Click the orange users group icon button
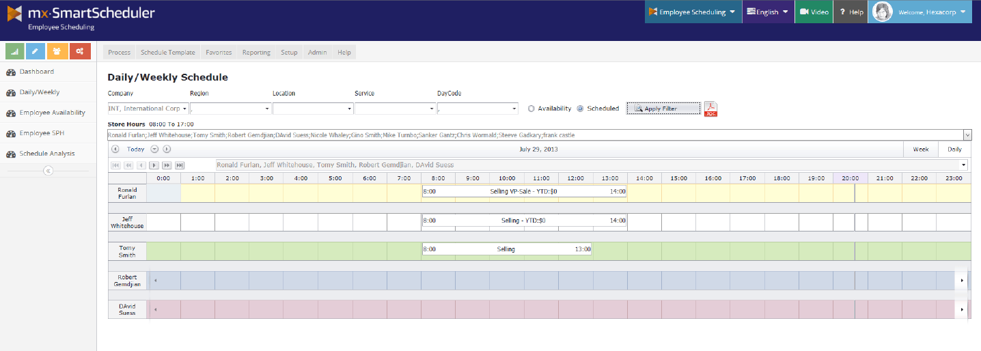 click(x=57, y=51)
